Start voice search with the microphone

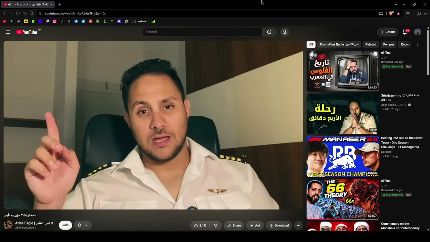click(285, 32)
